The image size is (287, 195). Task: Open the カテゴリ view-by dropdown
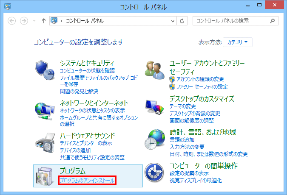(x=237, y=42)
